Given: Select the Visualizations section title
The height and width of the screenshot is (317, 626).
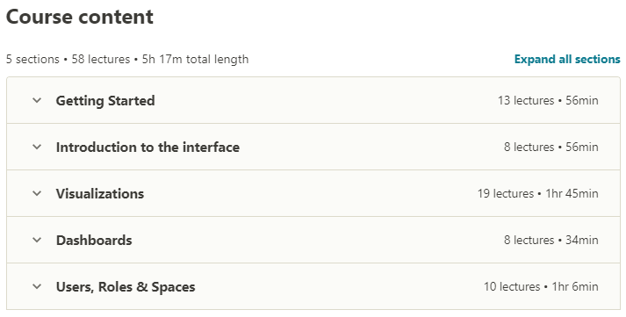Looking at the screenshot, I should click(100, 194).
